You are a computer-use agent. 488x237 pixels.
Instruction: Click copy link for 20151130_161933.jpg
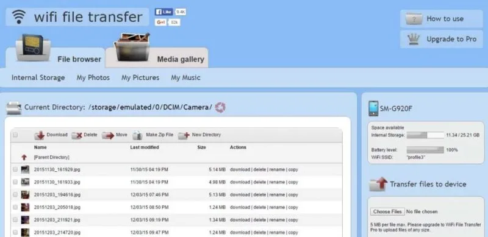[293, 182]
